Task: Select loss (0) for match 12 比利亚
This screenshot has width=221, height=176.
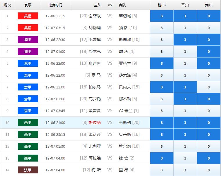Action: pyautogui.click(x=209, y=146)
